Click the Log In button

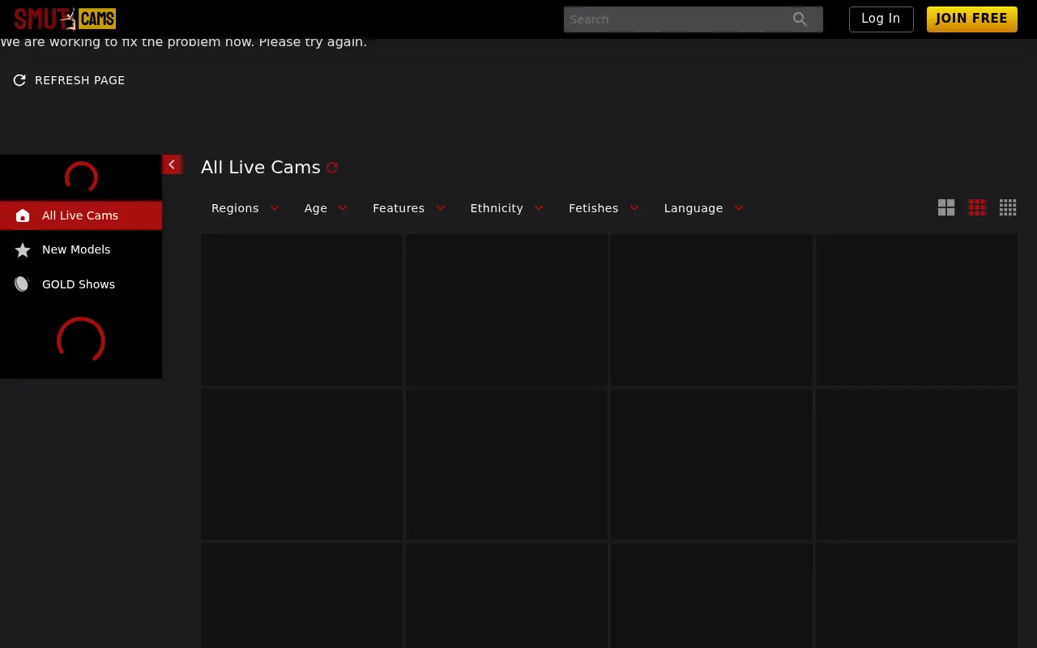[x=881, y=19]
